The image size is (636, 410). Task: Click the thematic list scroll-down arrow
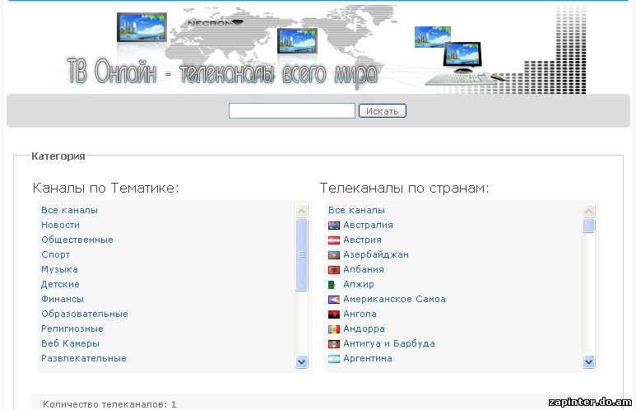301,361
